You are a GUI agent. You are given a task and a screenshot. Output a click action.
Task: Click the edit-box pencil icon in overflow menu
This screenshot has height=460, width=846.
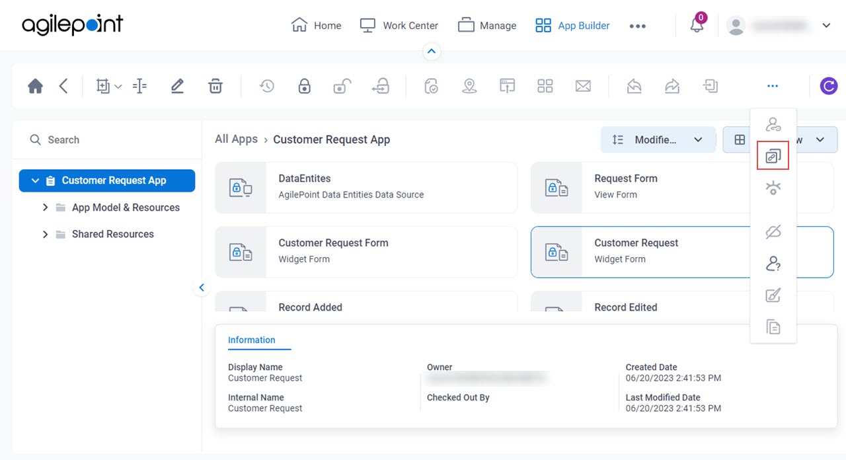coord(773,295)
